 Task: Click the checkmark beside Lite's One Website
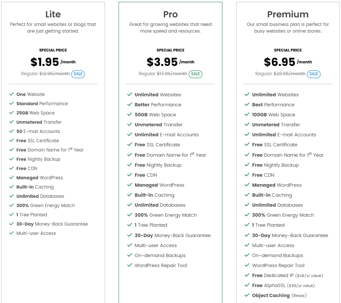tap(11, 94)
